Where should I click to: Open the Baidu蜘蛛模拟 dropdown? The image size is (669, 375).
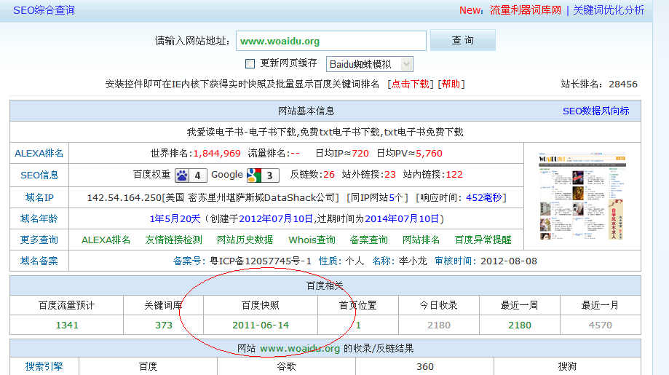click(370, 64)
